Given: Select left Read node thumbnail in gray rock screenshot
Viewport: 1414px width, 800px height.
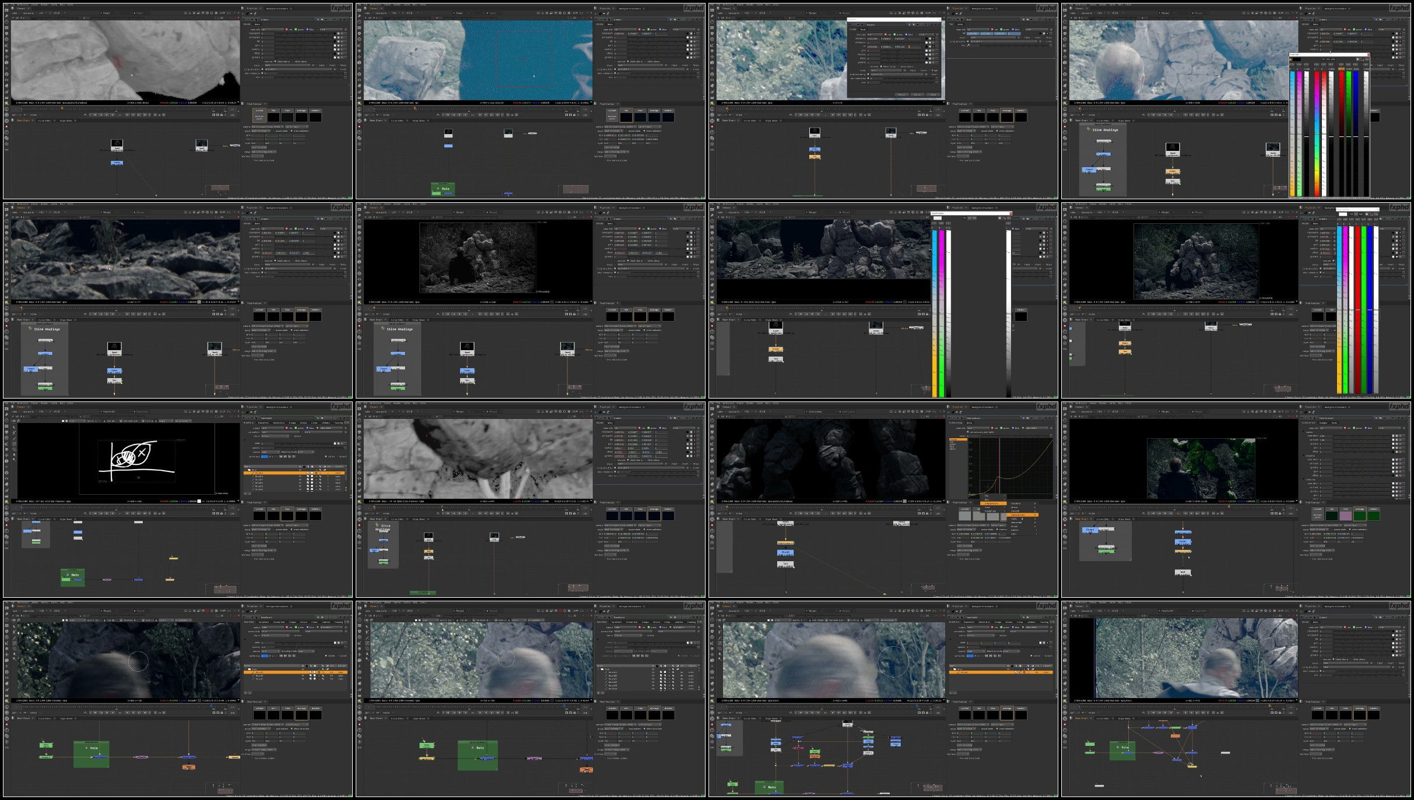Looking at the screenshot, I should pos(117,144).
